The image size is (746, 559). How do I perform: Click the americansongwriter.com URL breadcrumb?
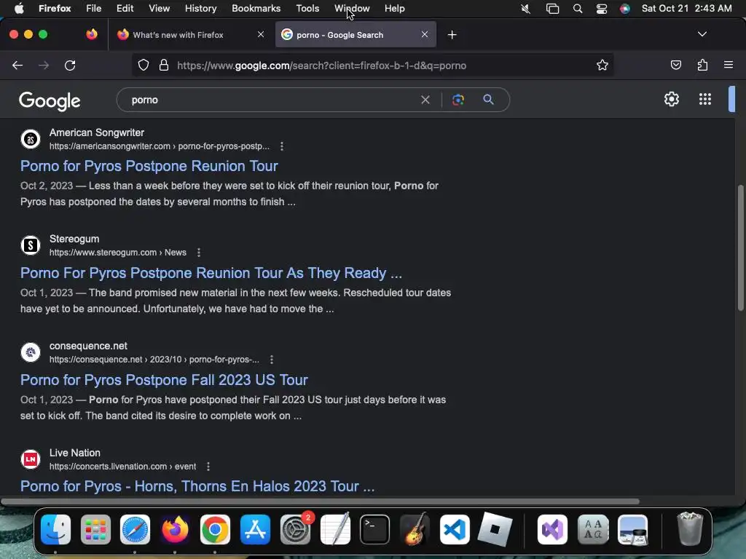point(160,146)
